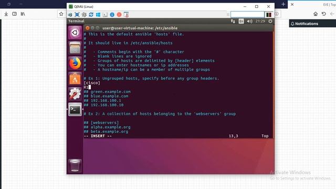Click the 'It should live in /etc/ansible/hosts' comment
This screenshot has width=336, height=189.
pyautogui.click(x=128, y=43)
